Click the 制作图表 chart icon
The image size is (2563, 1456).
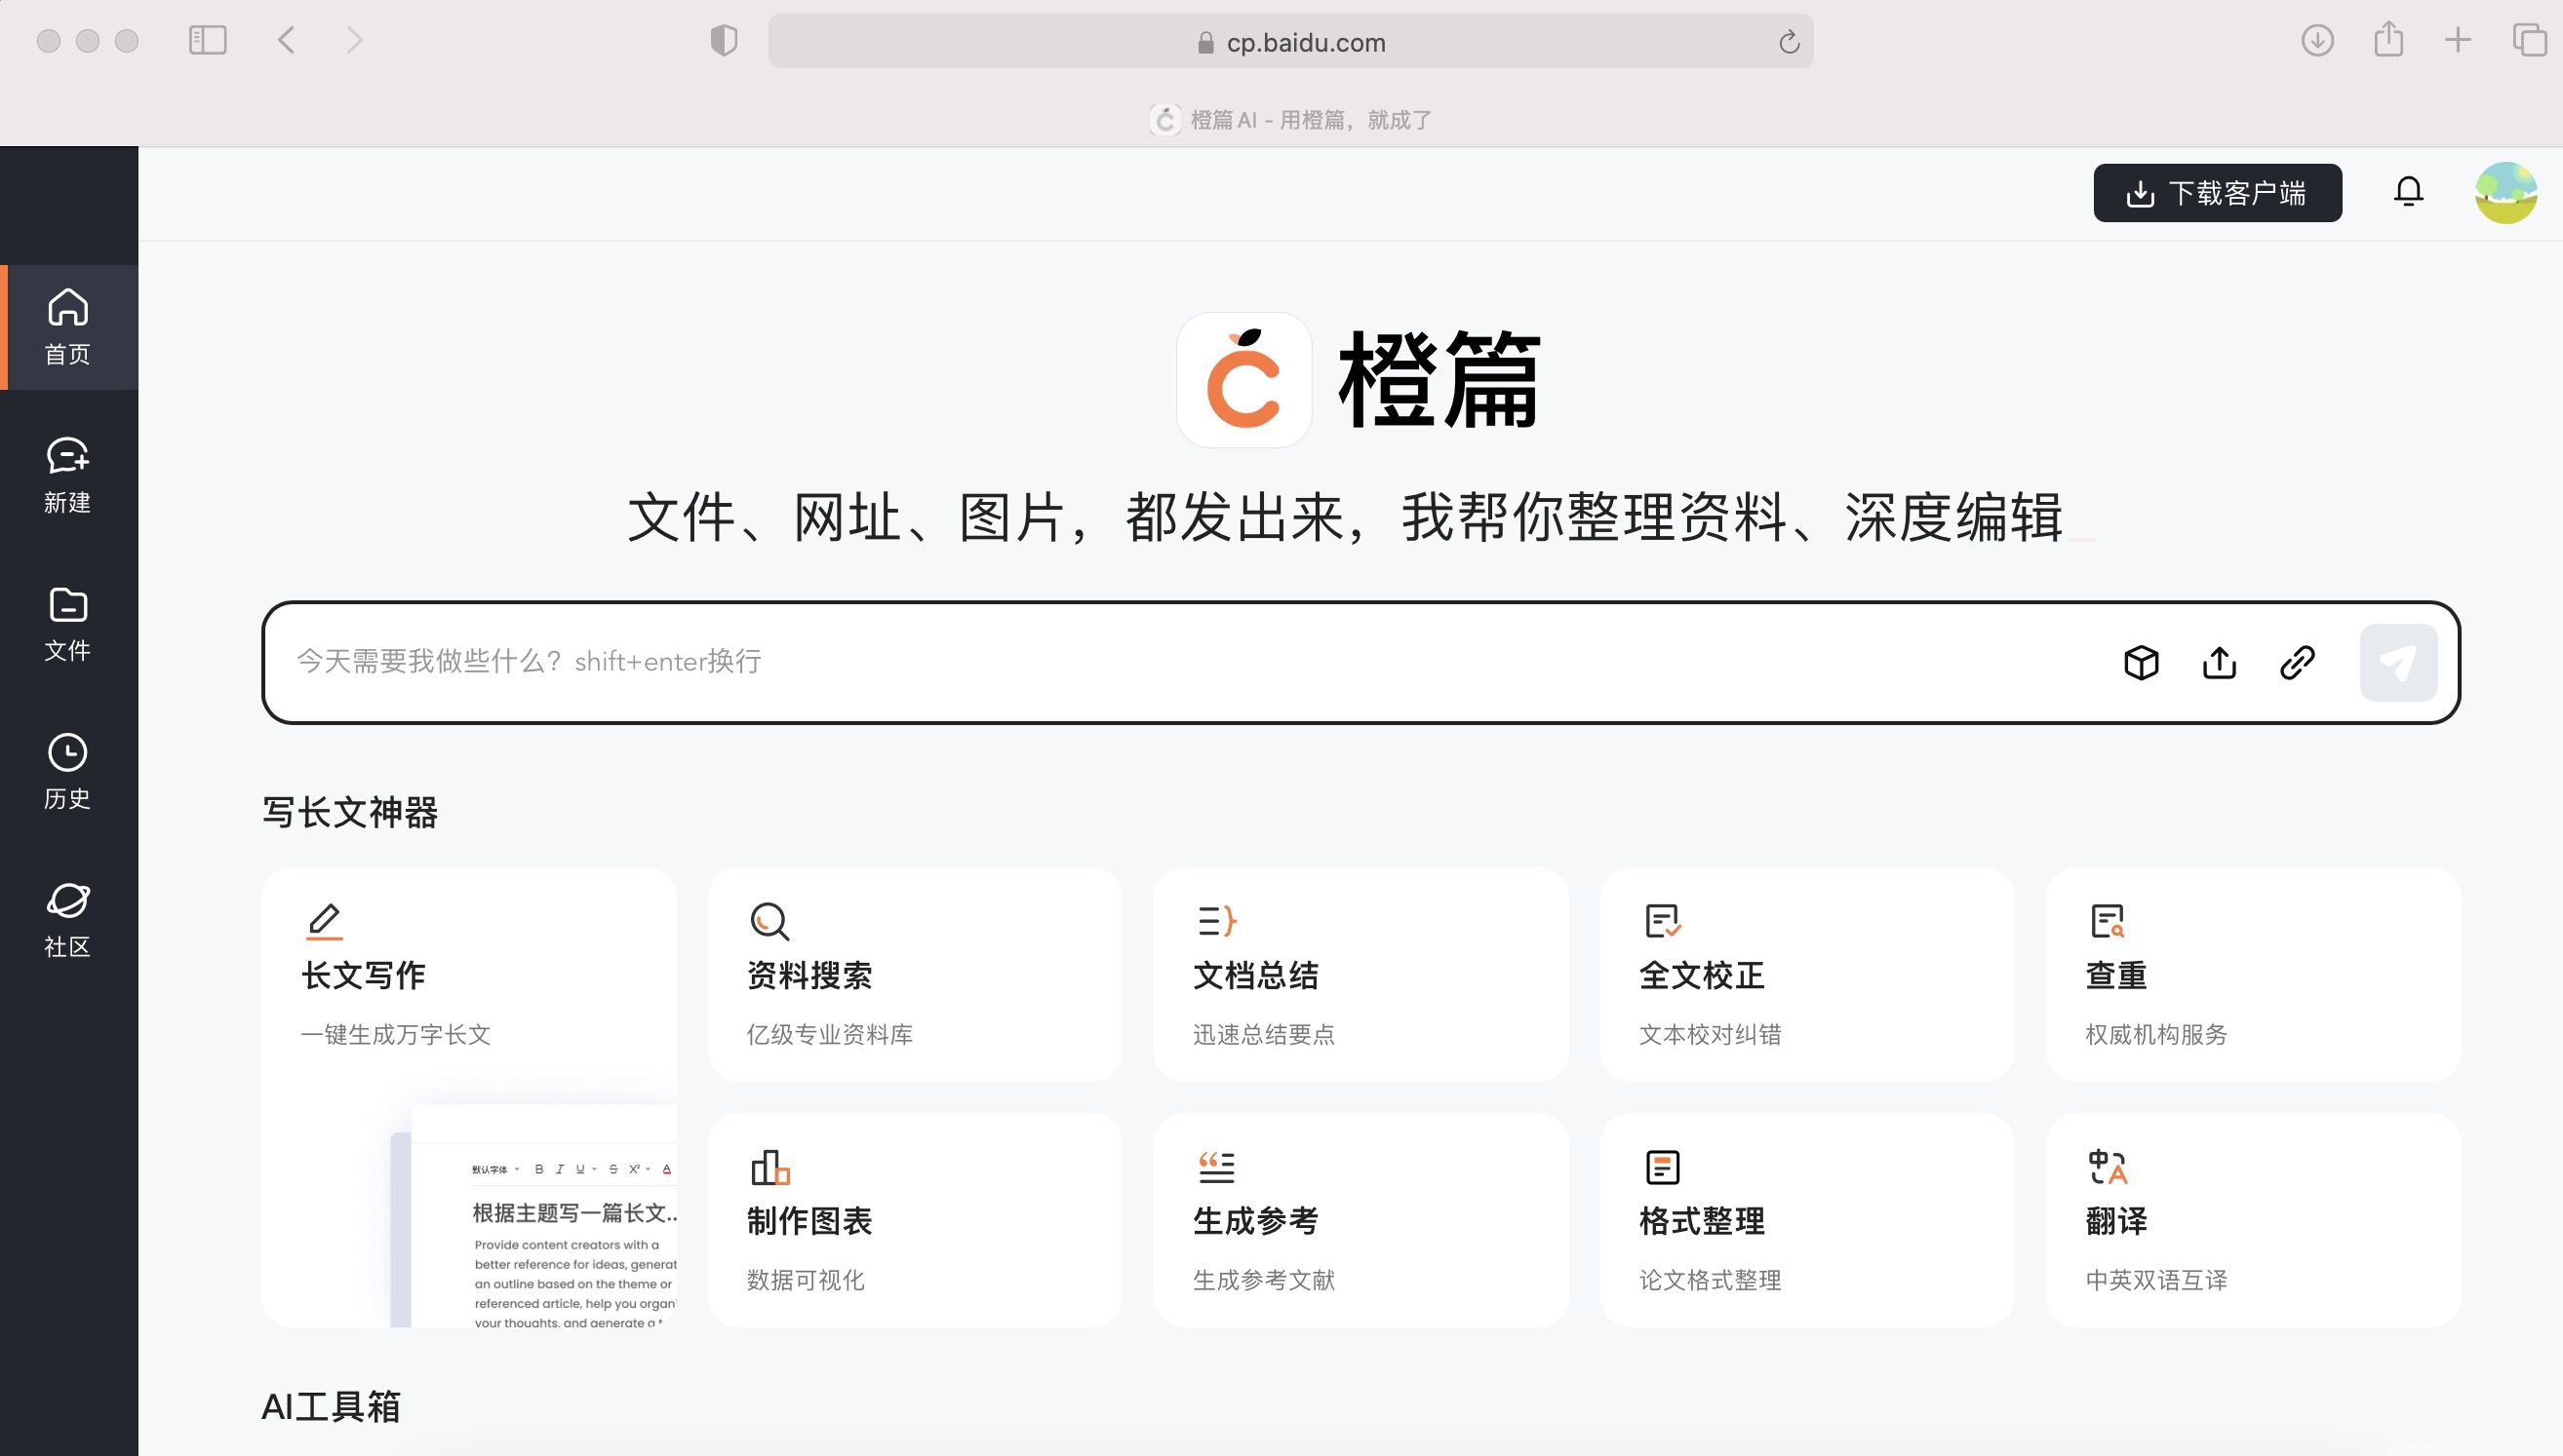click(x=770, y=1166)
